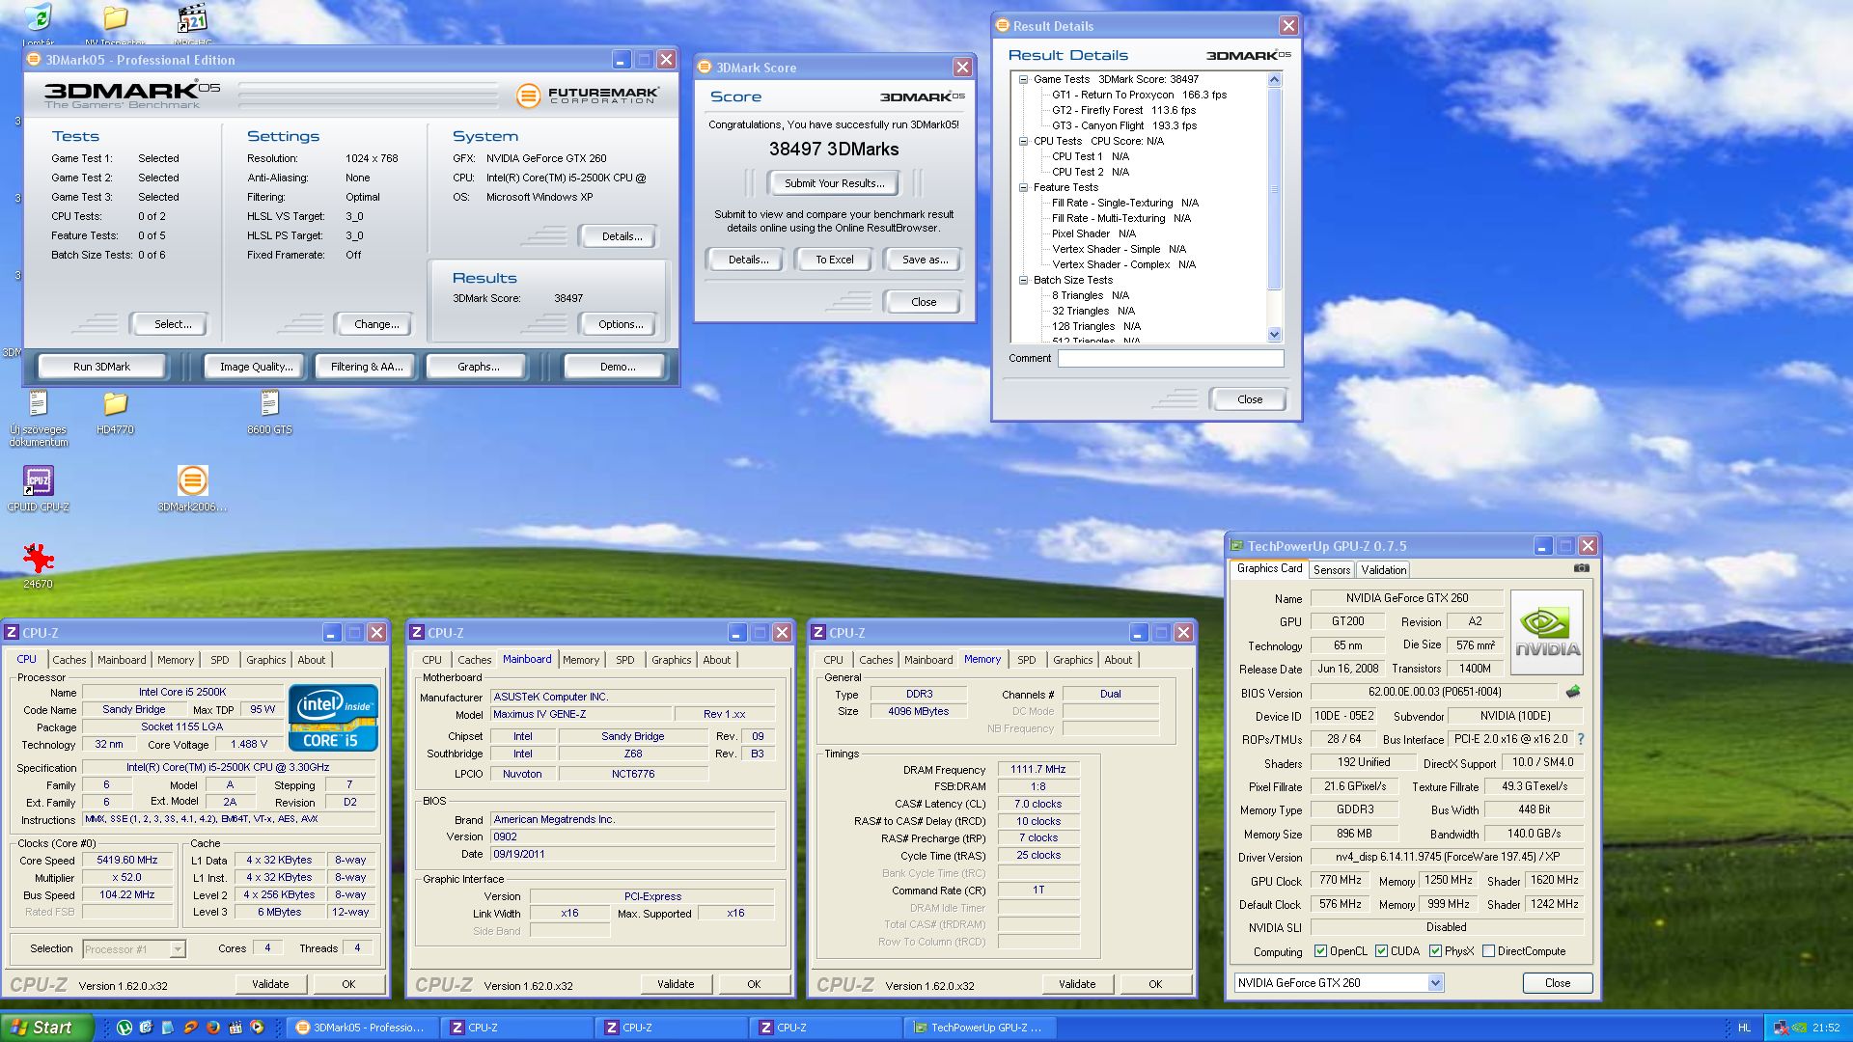The image size is (1853, 1042).
Task: Click the GPU-Z screenshot camera icon
Action: pyautogui.click(x=1581, y=568)
